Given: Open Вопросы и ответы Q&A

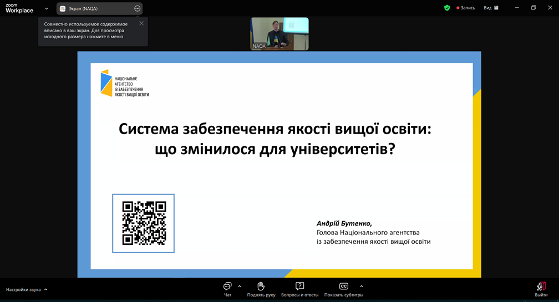Looking at the screenshot, I should [x=299, y=289].
